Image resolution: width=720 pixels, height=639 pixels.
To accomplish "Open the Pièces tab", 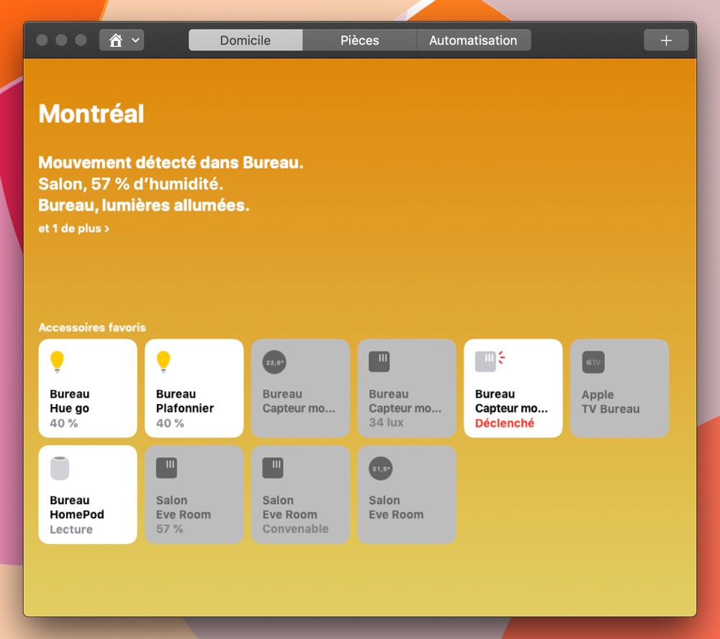I will [x=359, y=40].
